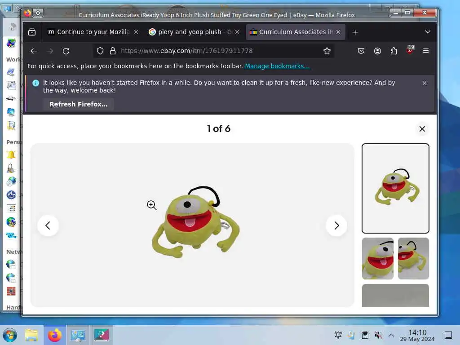The height and width of the screenshot is (345, 460).
Task: Click Refresh Firefox button
Action: coord(78,104)
